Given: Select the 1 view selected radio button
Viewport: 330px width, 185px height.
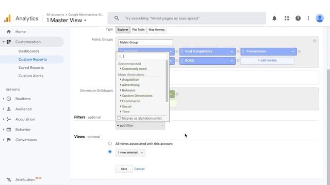Looking at the screenshot, I should pyautogui.click(x=110, y=152).
